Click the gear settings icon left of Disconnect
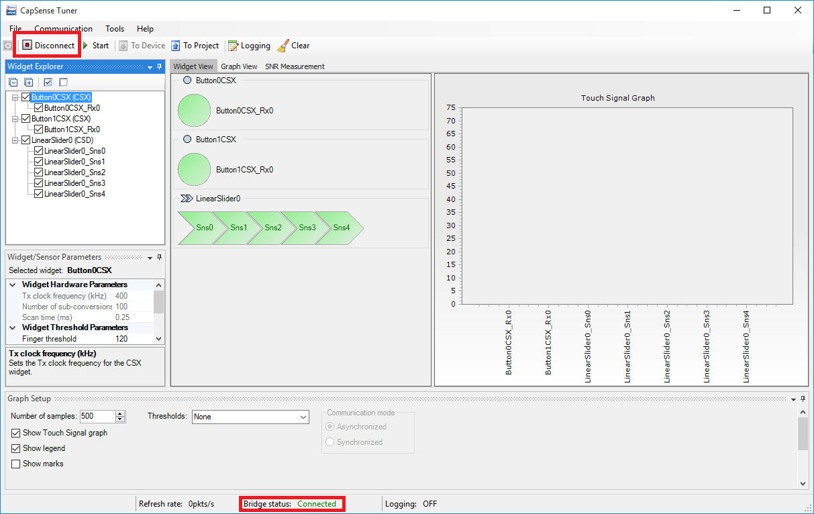This screenshot has width=814, height=514. point(8,46)
